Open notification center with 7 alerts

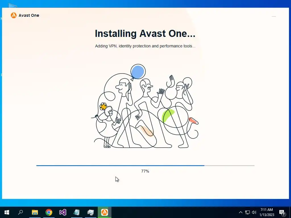pos(282,212)
